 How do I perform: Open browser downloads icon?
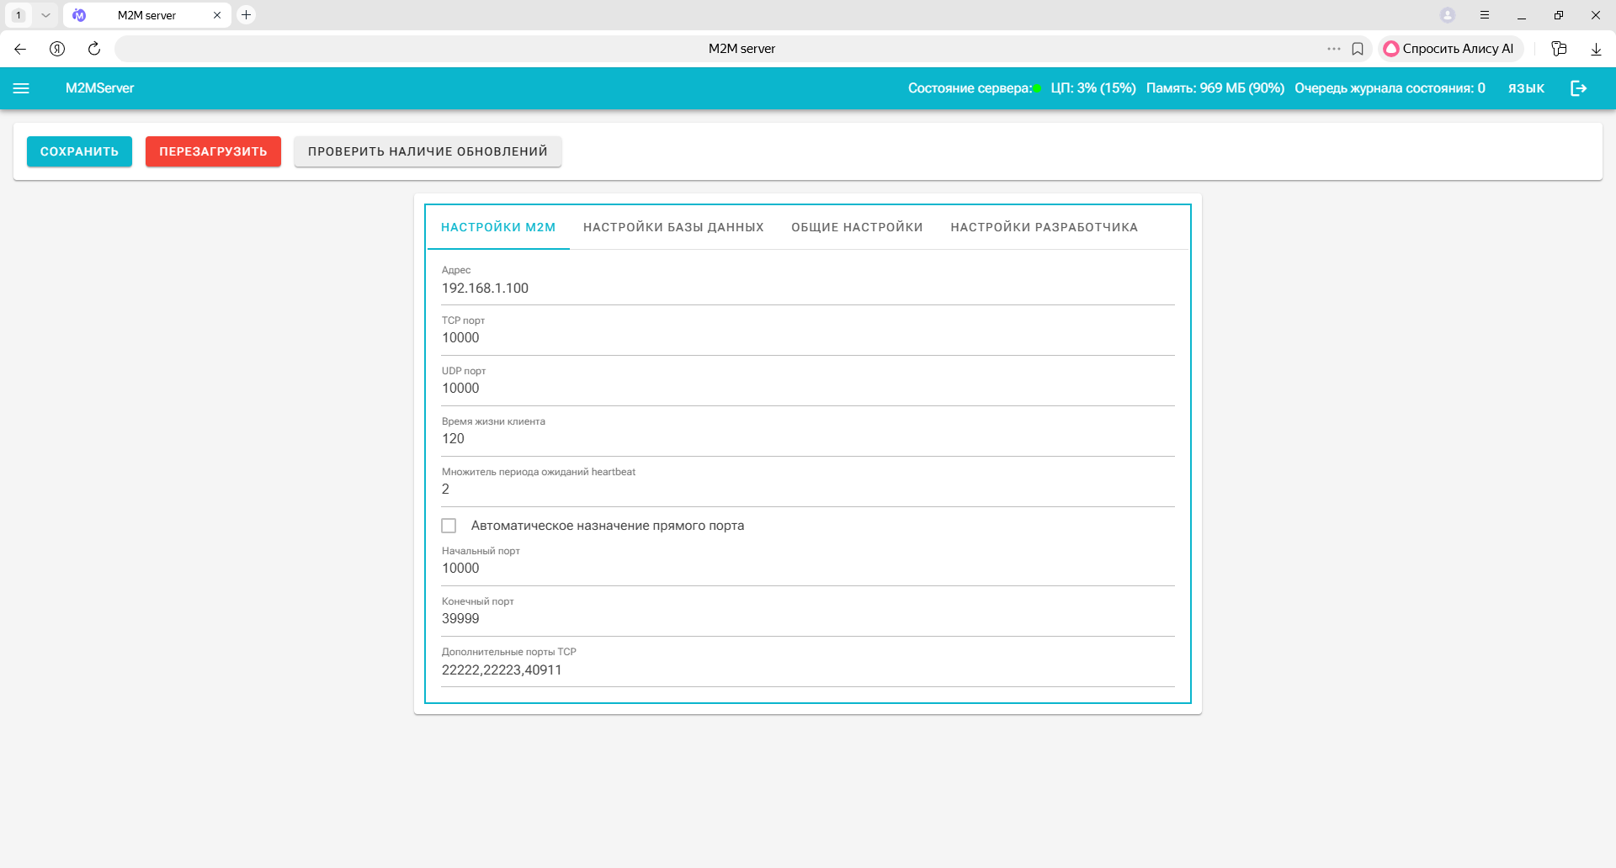pos(1596,49)
